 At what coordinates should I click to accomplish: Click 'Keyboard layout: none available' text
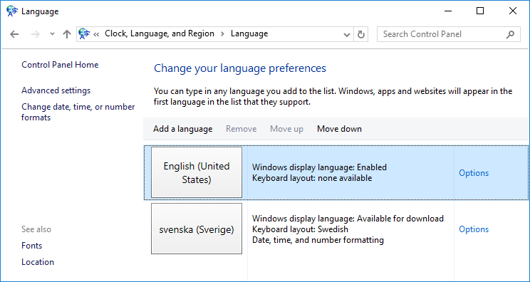[x=312, y=178]
